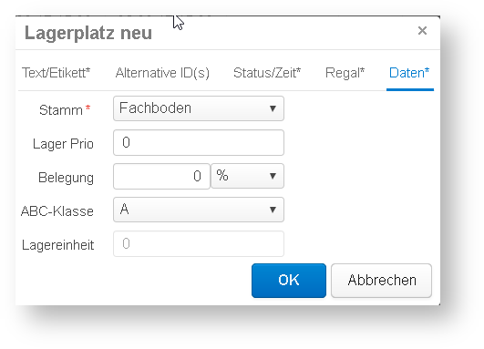Click the Belegung label
This screenshot has height=349, width=484.
[66, 178]
